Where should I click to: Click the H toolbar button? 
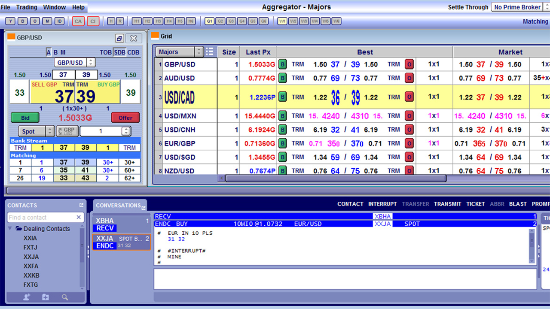click(111, 21)
